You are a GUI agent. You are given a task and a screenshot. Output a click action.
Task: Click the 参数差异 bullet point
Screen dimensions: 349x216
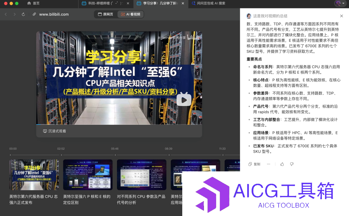[295, 96]
